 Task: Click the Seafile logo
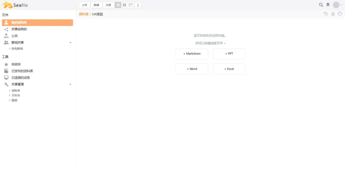pyautogui.click(x=15, y=5)
